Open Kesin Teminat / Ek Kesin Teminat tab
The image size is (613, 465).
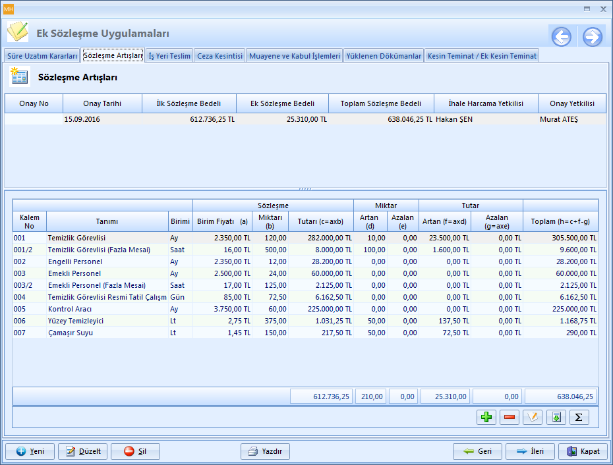pos(482,56)
